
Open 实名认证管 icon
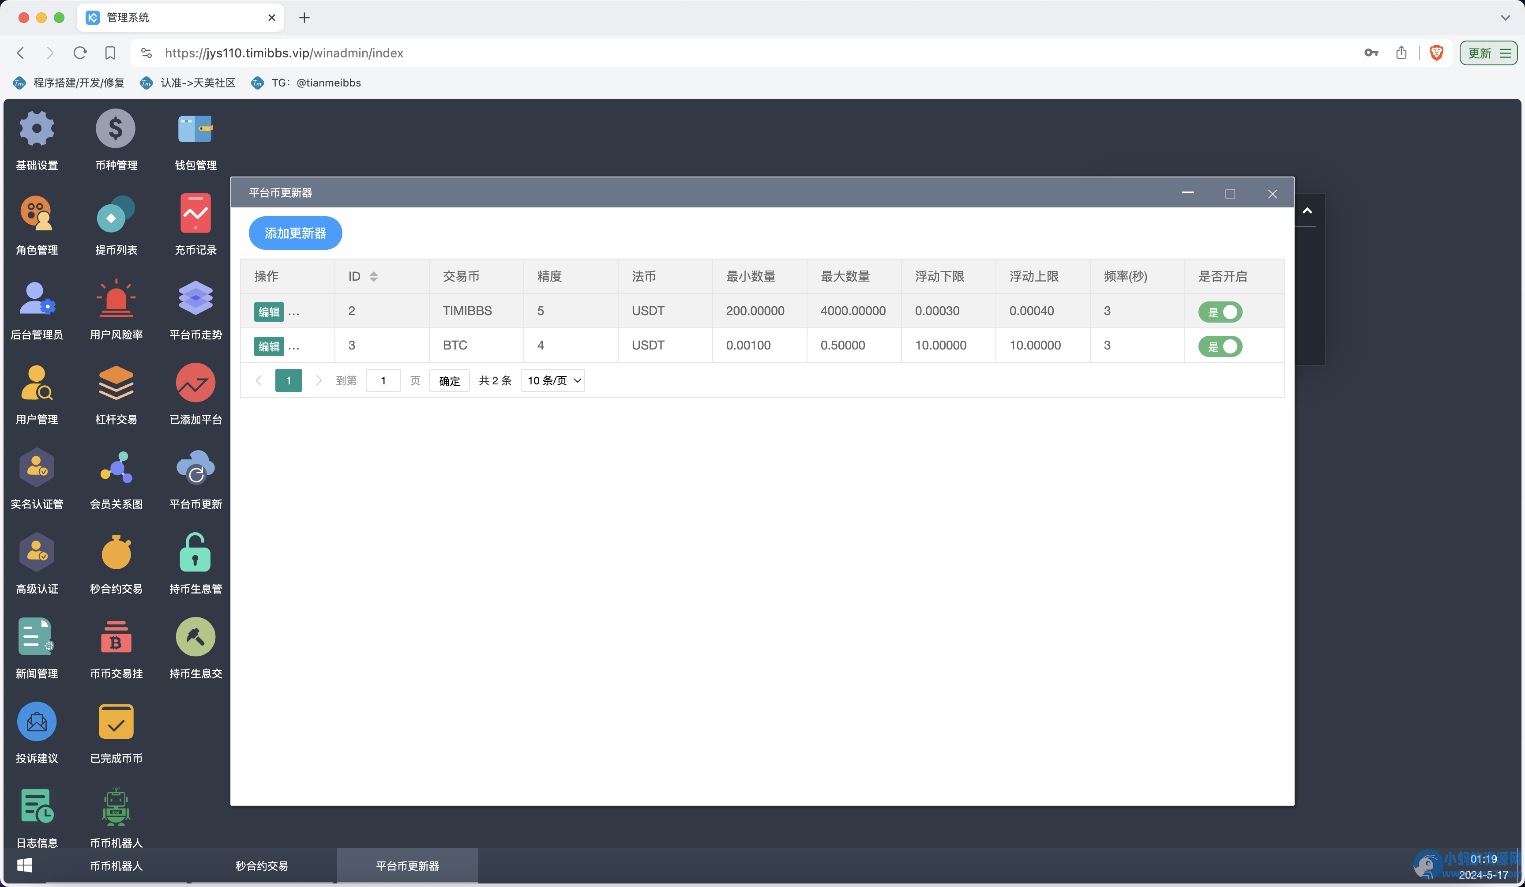click(x=37, y=467)
